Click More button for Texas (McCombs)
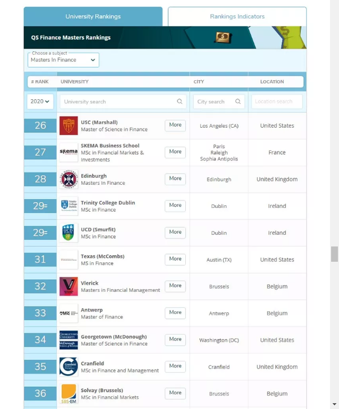This screenshot has height=409, width=339. point(175,259)
